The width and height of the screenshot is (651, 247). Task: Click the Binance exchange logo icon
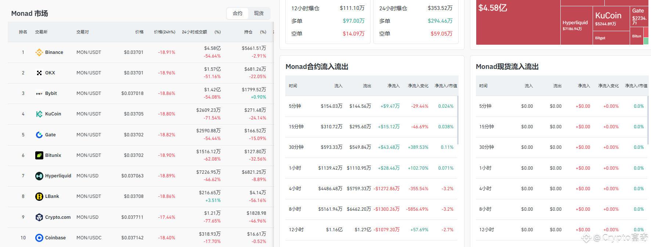coord(39,52)
